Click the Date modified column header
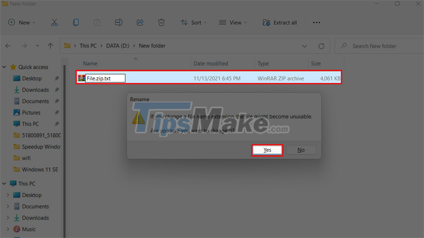The image size is (424, 238). coord(210,63)
